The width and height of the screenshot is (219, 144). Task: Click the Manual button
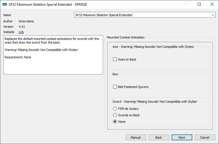[136, 137]
